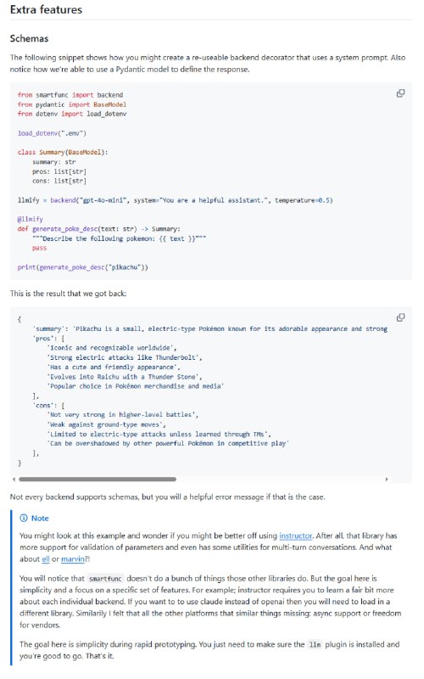424x679 pixels.
Task: Click the @llmify decorator line in code
Action: tap(31, 219)
